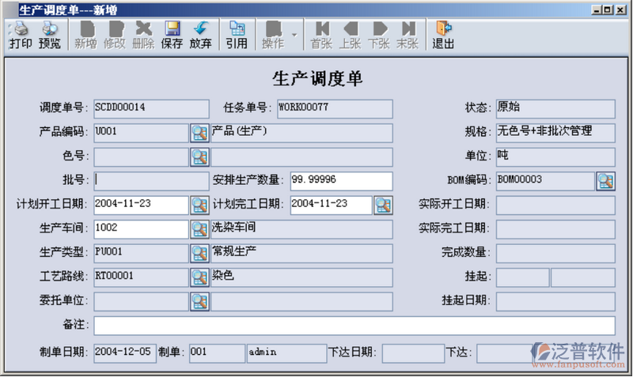Click the 退出 (Exit) toolbar icon
The height and width of the screenshot is (377, 633).
click(x=443, y=36)
